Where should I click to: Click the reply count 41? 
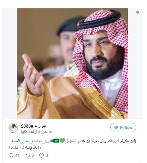(17, 156)
